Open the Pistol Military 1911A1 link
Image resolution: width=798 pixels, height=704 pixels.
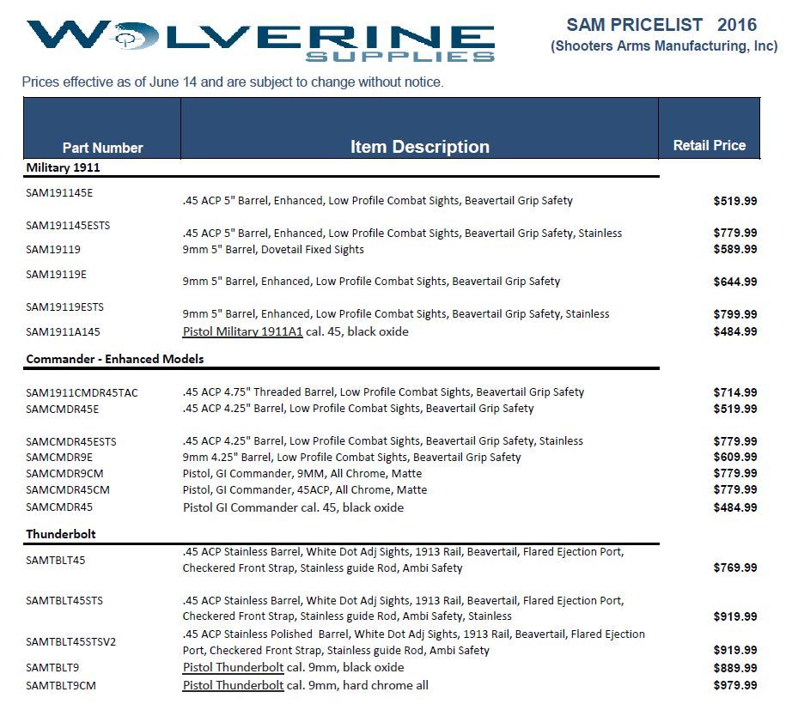[242, 331]
